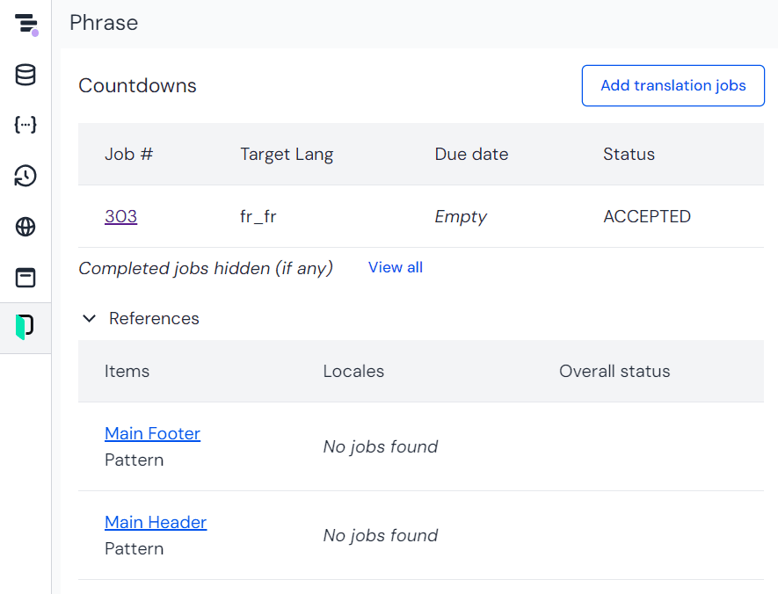Click the Empty due date cell
The height and width of the screenshot is (594, 778).
click(x=461, y=217)
